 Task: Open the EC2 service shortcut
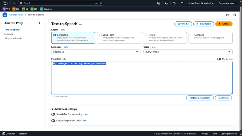click(x=16, y=9)
